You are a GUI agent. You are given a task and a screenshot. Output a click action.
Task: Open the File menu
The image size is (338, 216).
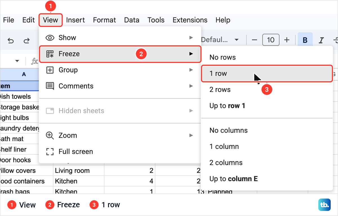click(x=8, y=20)
